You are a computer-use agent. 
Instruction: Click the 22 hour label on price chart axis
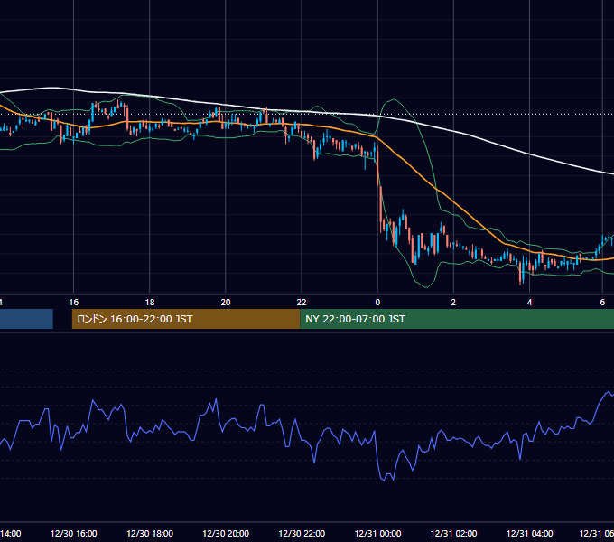point(302,303)
